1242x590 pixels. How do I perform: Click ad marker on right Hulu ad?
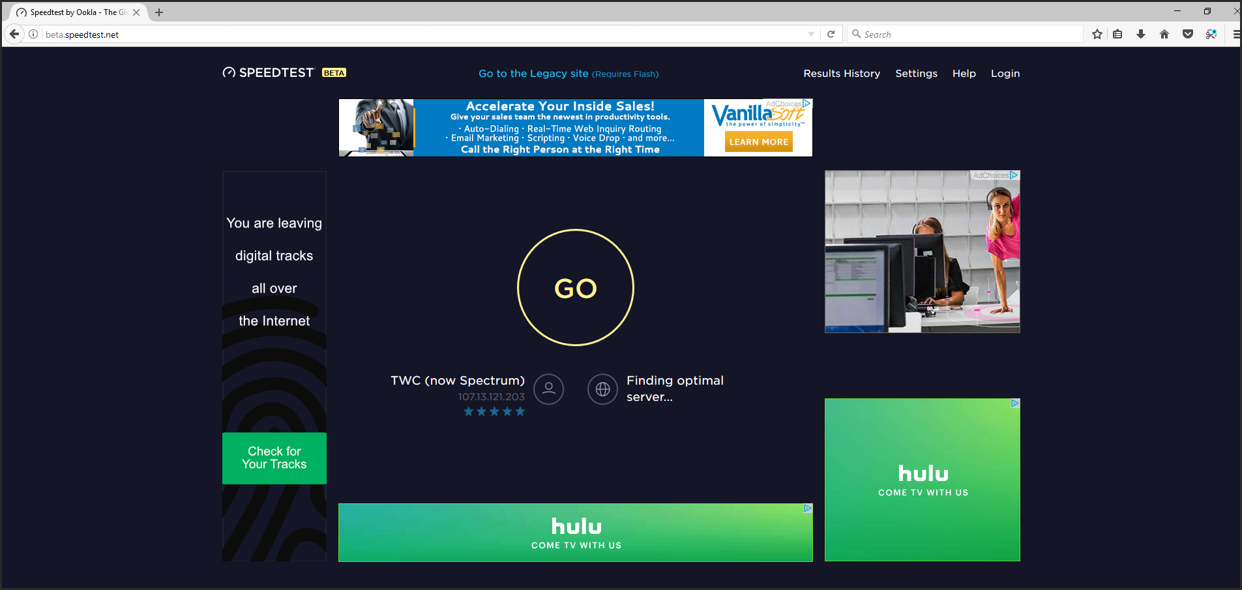[x=1015, y=404]
